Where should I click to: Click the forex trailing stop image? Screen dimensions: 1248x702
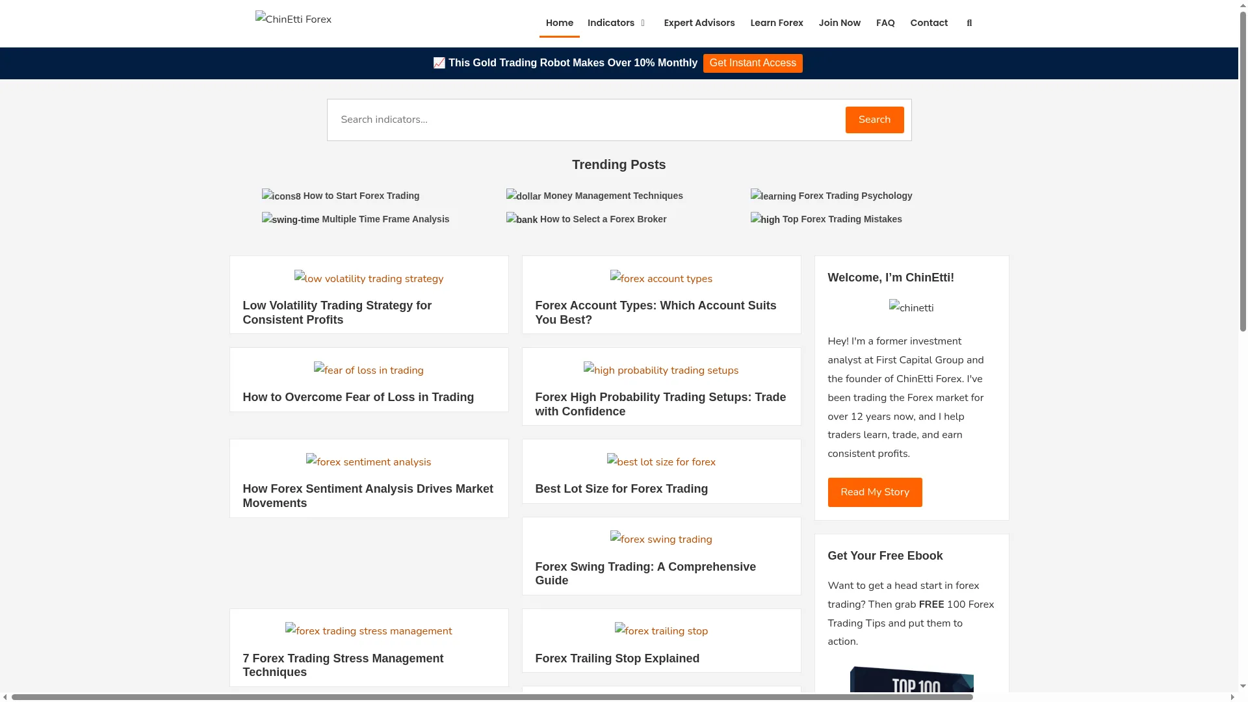(661, 630)
